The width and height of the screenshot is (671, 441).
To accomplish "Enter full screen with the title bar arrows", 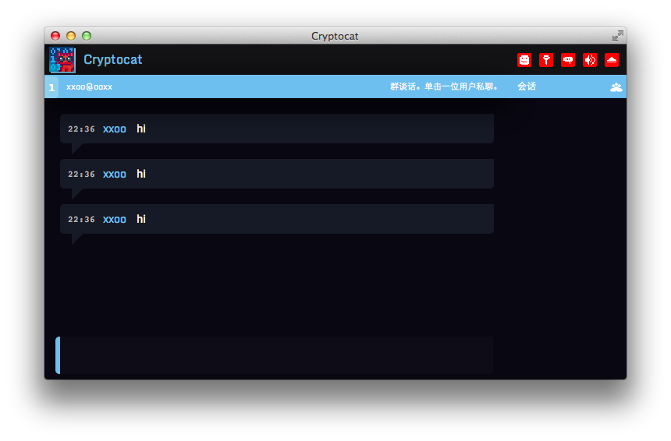I will (617, 36).
